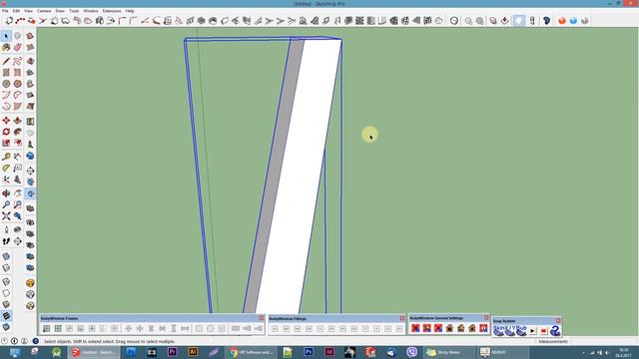Select the Walk footprints tool
Image resolution: width=639 pixels, height=359 pixels.
click(x=6, y=241)
